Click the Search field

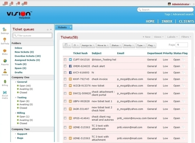165,10
